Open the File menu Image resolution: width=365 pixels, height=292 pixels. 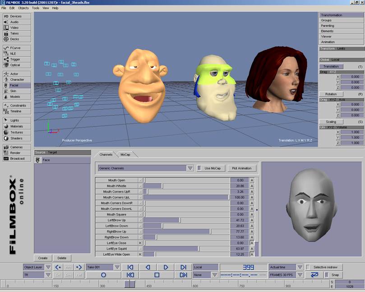click(x=4, y=8)
